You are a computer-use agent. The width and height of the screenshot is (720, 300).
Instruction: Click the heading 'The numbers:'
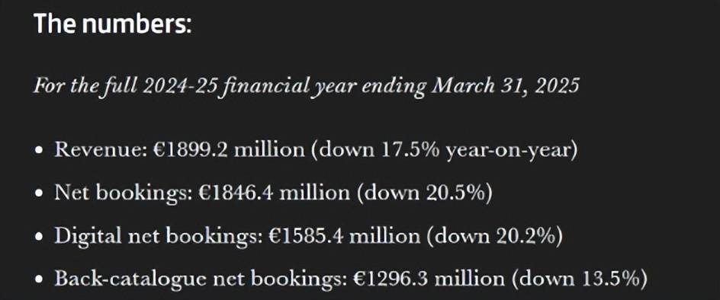click(112, 24)
